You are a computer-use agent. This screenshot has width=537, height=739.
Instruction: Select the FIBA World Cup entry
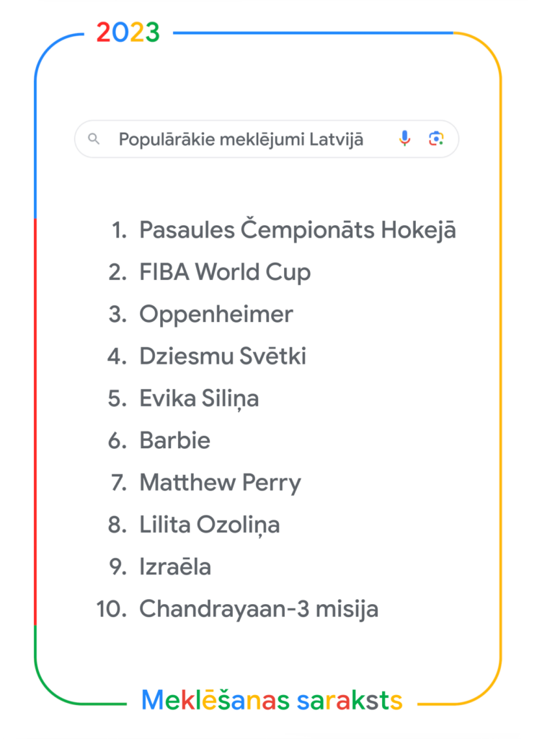click(x=225, y=272)
